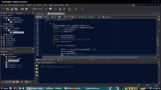Toggle Show Inner Classes filter in Navigator

pos(17,82)
